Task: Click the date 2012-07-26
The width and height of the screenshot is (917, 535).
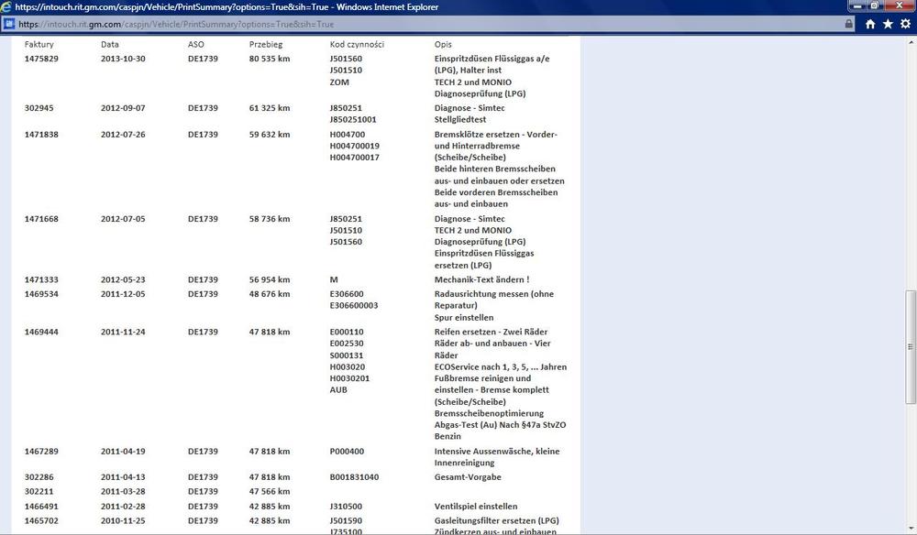Action: (x=123, y=135)
